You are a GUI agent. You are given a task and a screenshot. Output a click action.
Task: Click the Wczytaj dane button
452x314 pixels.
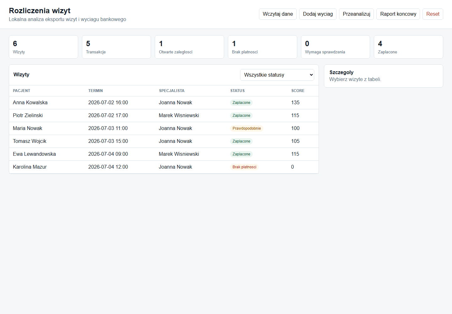click(x=277, y=14)
